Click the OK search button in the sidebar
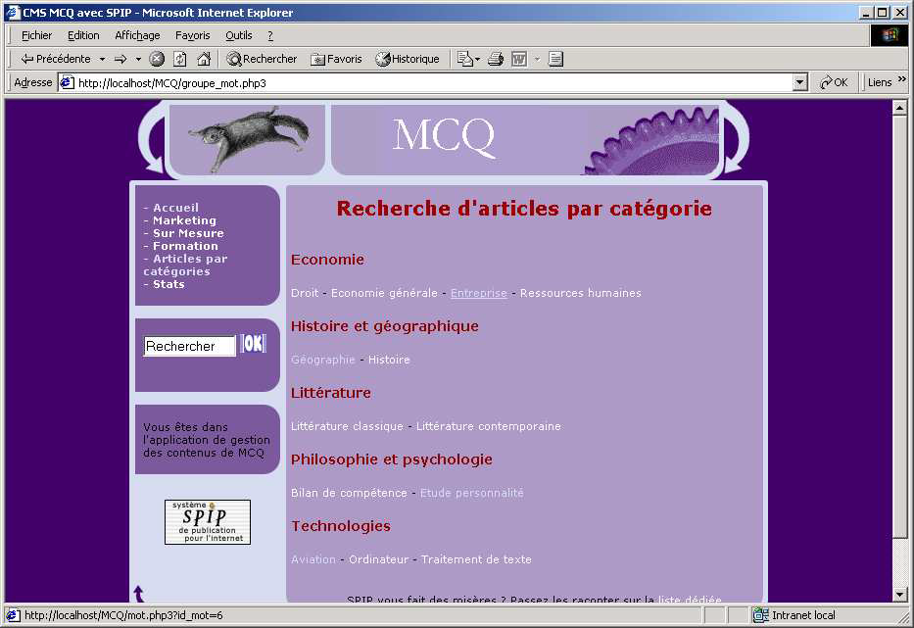 (x=254, y=344)
